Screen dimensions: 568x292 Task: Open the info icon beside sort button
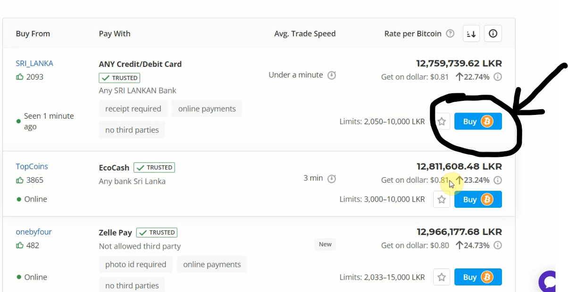coord(493,34)
